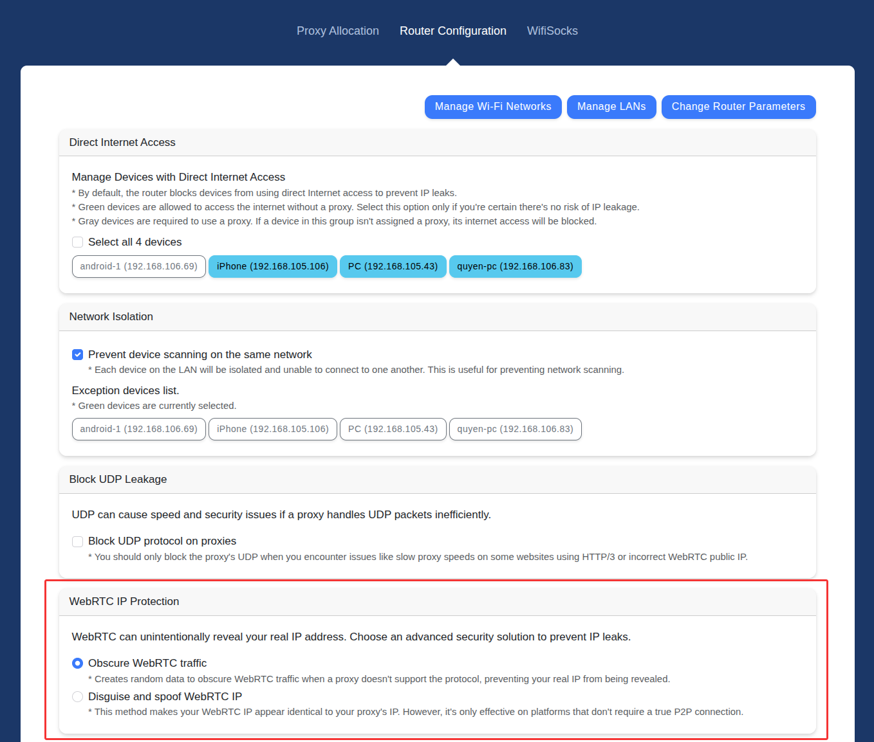Add quyen-pc to isolation exception list
Screen dimensions: 874x742
pos(515,430)
